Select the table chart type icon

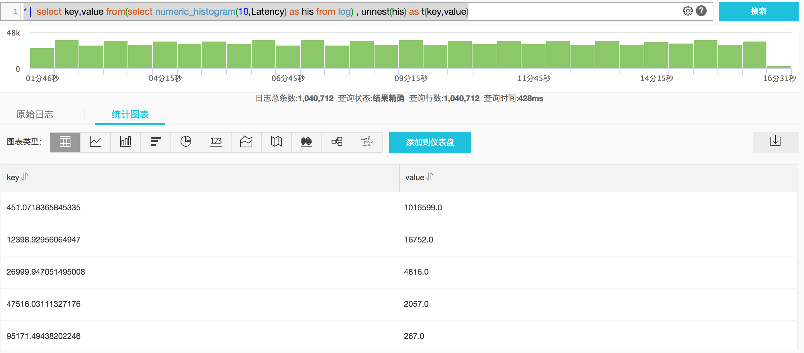(65, 142)
